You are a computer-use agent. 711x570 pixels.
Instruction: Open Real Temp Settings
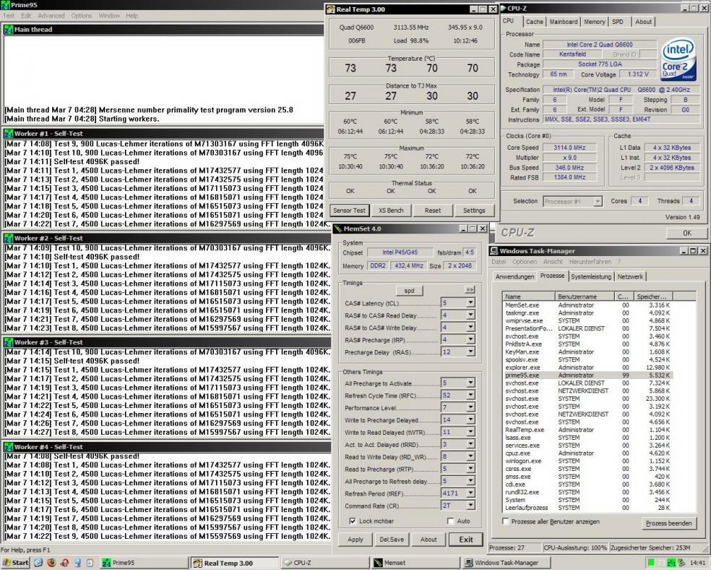(x=474, y=210)
